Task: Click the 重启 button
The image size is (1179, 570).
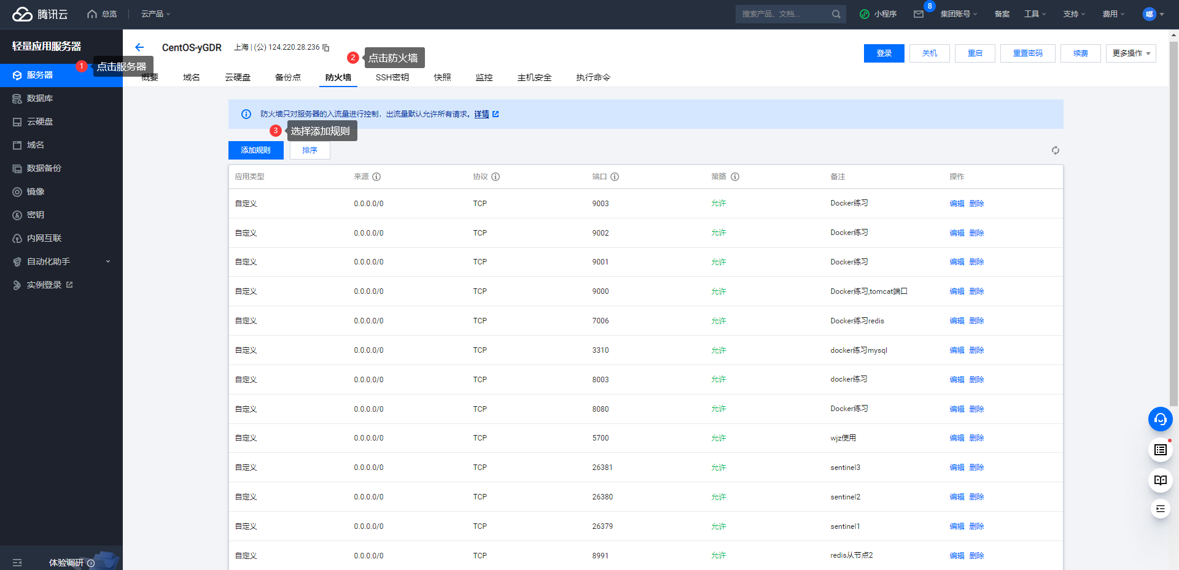Action: pyautogui.click(x=975, y=53)
